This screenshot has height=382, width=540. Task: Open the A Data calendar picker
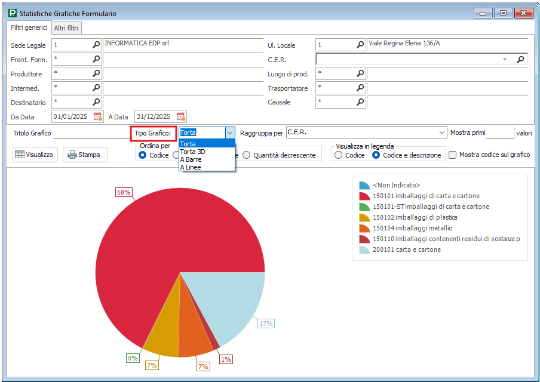click(x=181, y=116)
